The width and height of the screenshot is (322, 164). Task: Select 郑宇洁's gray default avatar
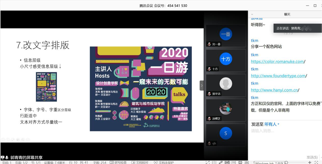[x=226, y=84]
